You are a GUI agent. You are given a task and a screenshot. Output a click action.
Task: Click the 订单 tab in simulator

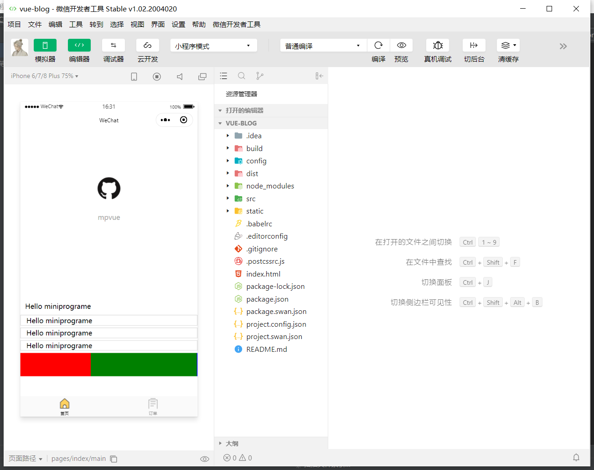coord(153,406)
